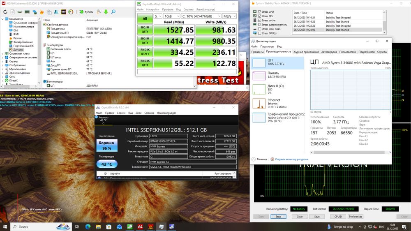The height and width of the screenshot is (231, 411).
Task: Expand the Мультимедиа tree node
Action: point(2,69)
